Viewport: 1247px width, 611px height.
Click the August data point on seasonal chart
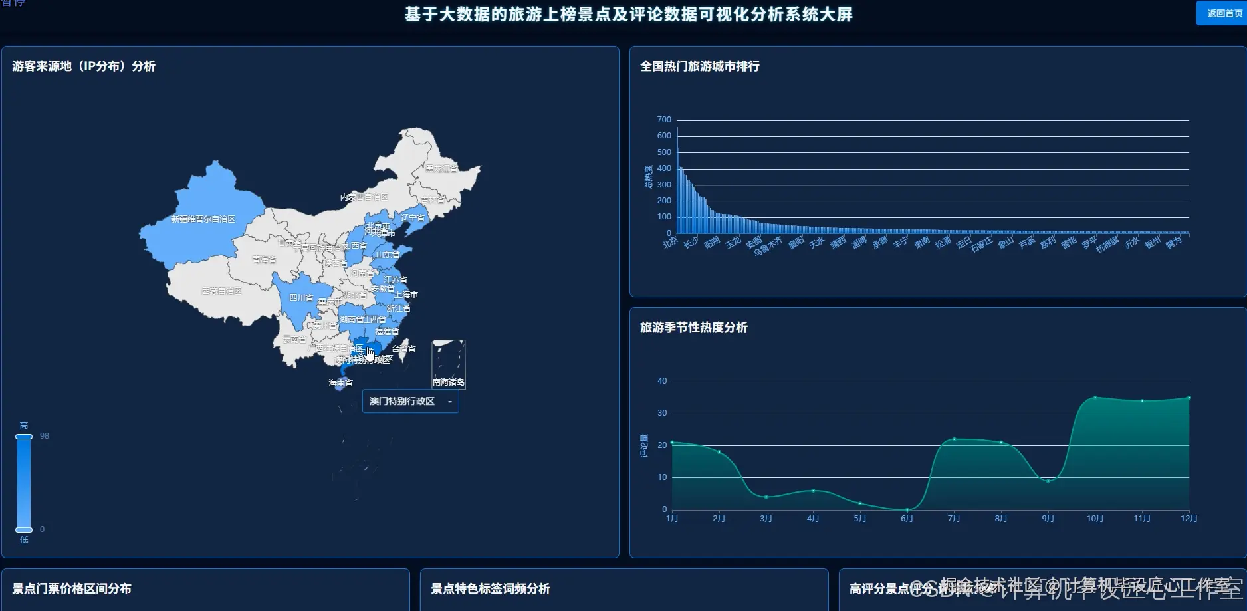1001,442
